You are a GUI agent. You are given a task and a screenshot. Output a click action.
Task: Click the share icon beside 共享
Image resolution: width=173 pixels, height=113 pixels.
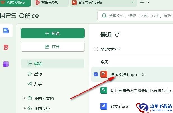click(x=29, y=84)
